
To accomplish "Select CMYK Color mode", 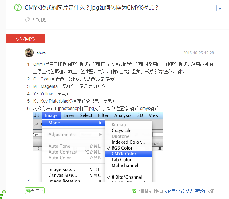I will point(129,154).
